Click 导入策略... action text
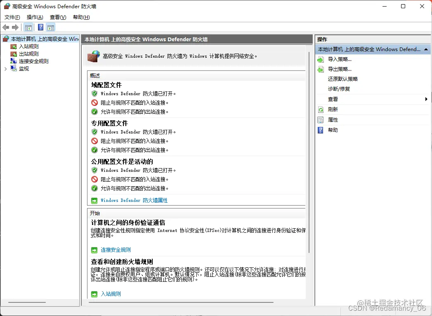Screen dimensions: 432x316 pyautogui.click(x=340, y=59)
